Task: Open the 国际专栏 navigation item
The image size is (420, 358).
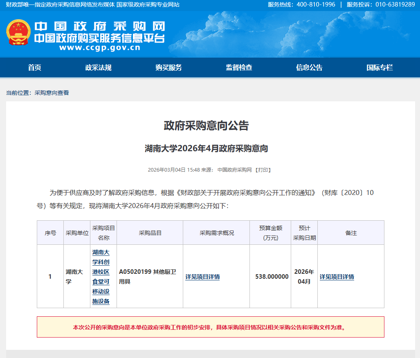Action: click(x=380, y=67)
